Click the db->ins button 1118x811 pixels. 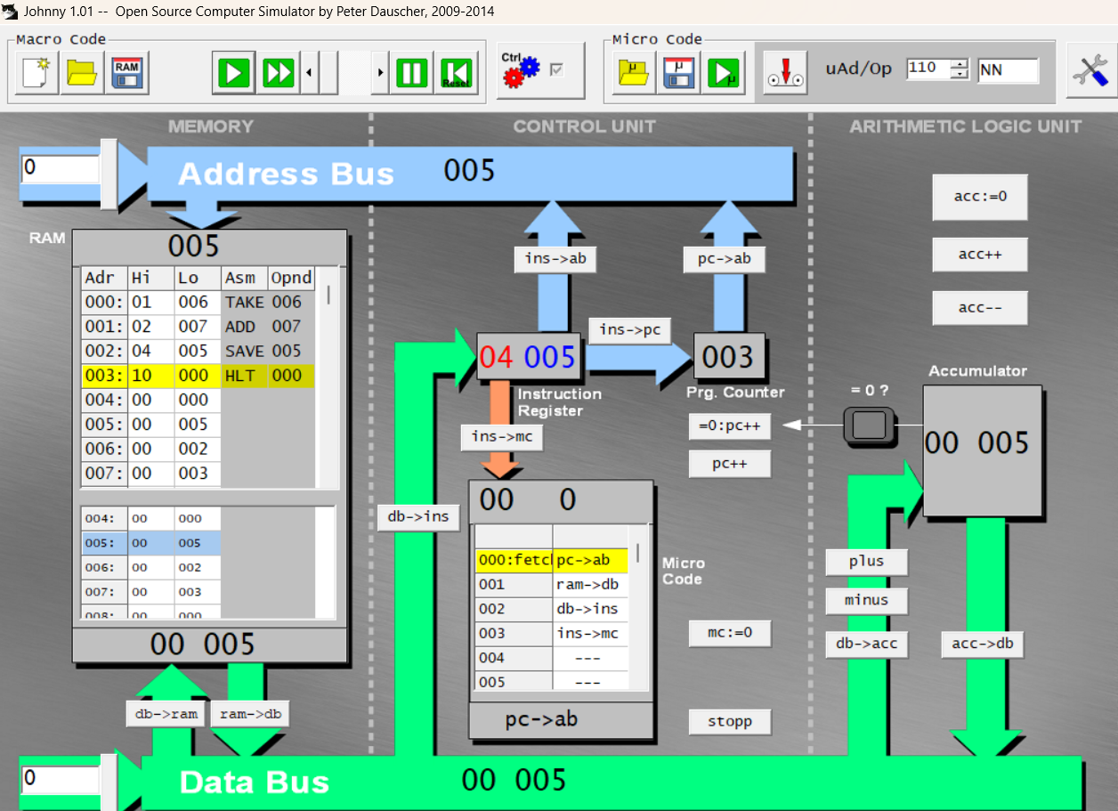418,517
